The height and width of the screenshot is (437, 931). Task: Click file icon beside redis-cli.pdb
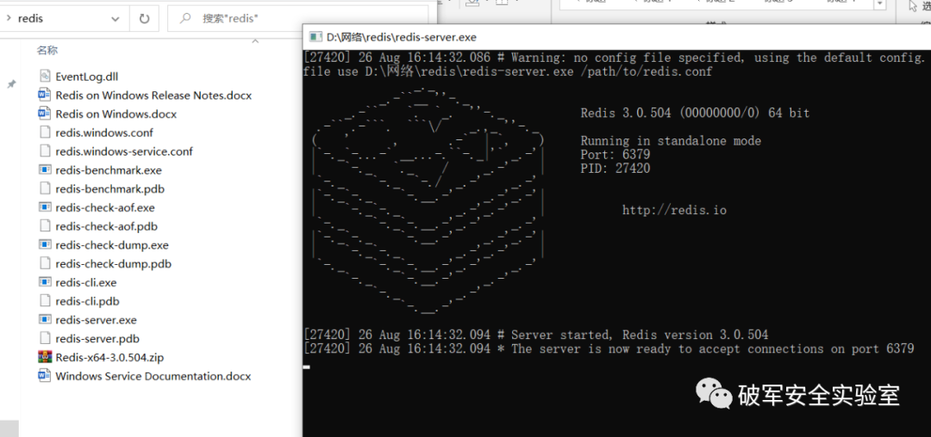[45, 301]
